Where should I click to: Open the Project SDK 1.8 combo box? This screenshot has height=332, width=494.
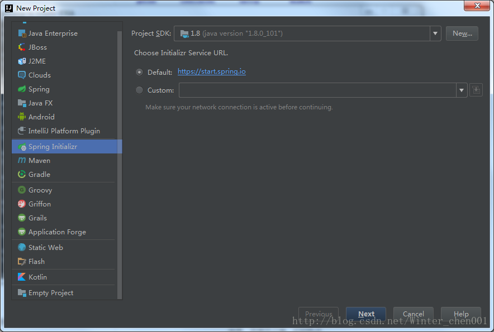[x=307, y=33]
